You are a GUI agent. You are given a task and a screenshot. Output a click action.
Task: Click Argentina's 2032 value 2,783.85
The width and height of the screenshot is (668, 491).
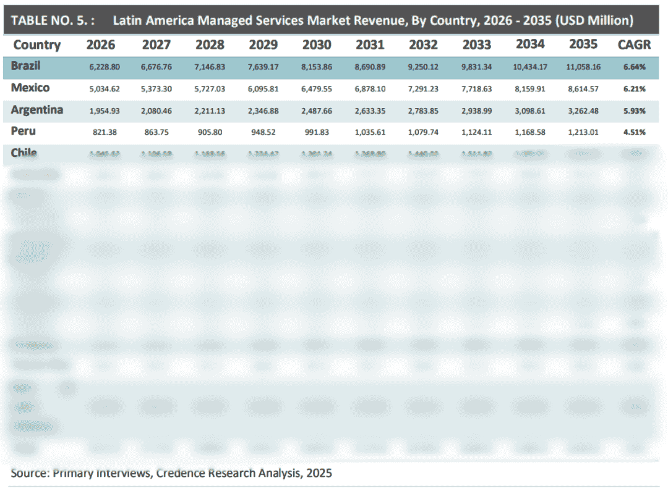423,111
